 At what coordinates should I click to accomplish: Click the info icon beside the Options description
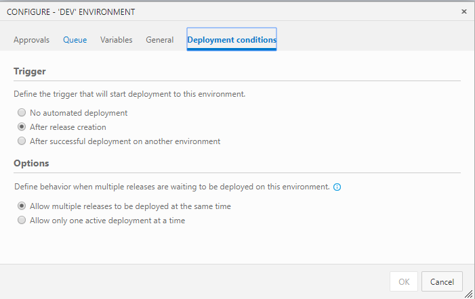[337, 187]
